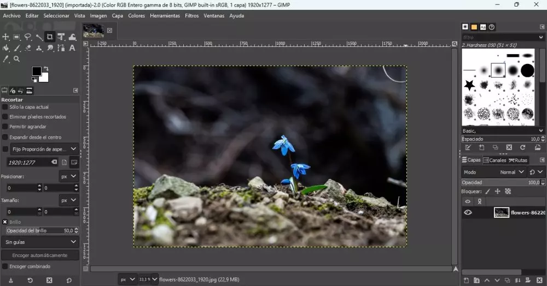Select the Color Picker eyedropper tool
Viewport: 547px width, 286px height.
[5, 59]
